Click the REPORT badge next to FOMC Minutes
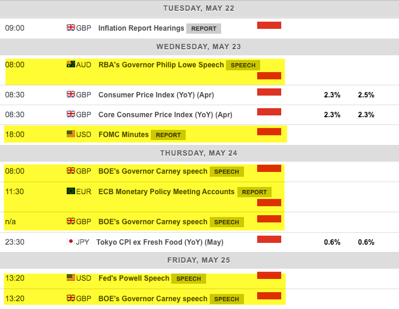This screenshot has width=399, height=309. pos(168,135)
